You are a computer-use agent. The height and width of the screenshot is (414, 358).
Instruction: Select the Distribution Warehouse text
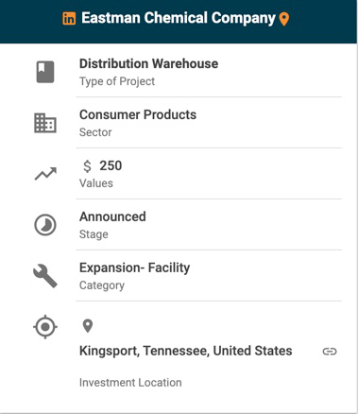148,63
